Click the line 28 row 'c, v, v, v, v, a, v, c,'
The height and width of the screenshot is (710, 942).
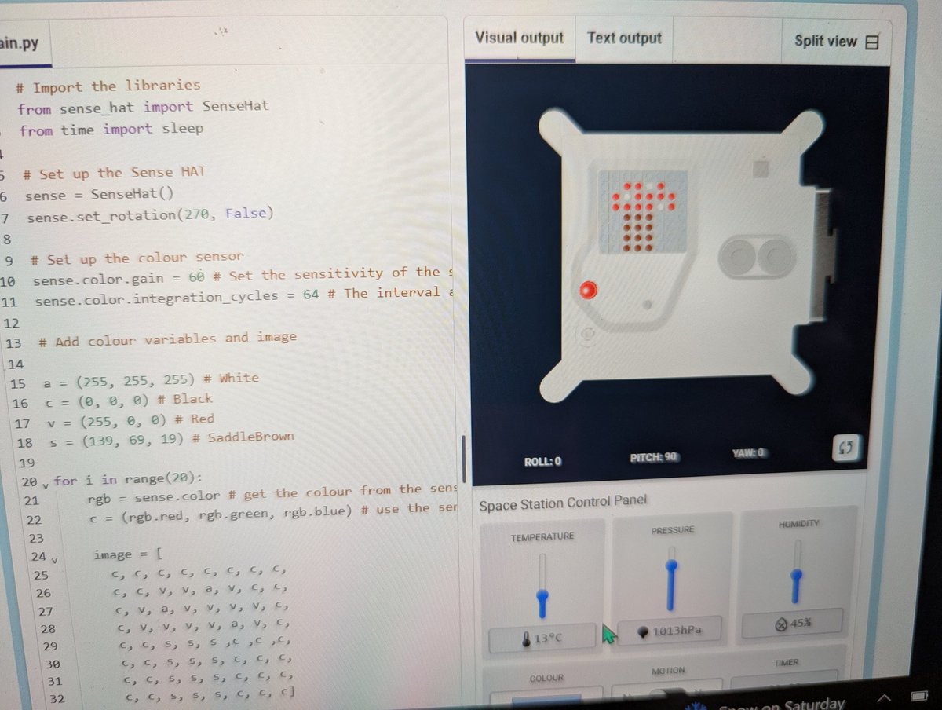tap(205, 627)
